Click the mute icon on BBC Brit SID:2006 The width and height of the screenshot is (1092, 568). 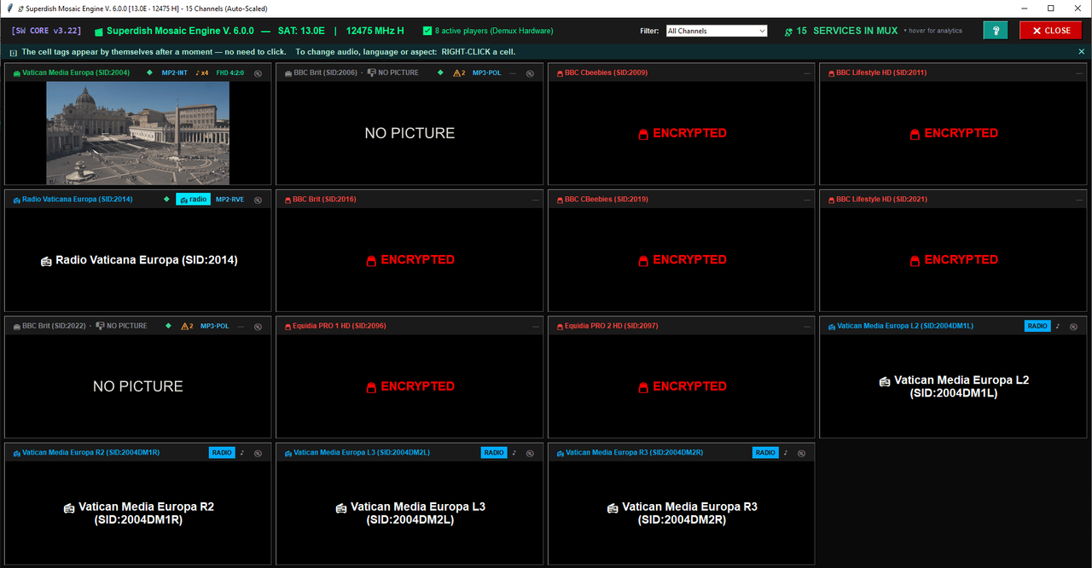(530, 73)
